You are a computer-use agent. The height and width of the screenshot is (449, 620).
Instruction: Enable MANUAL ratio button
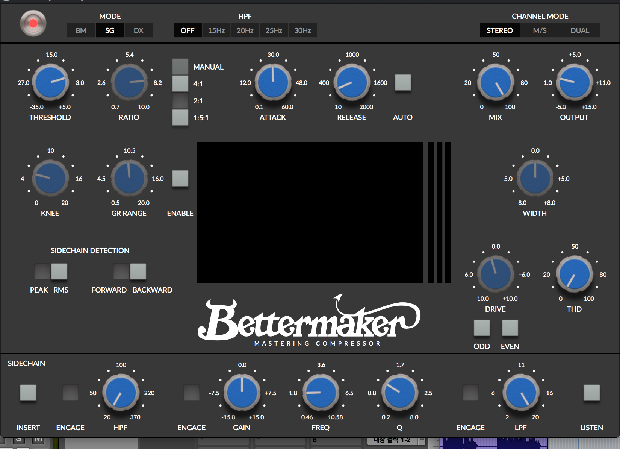[x=180, y=67]
